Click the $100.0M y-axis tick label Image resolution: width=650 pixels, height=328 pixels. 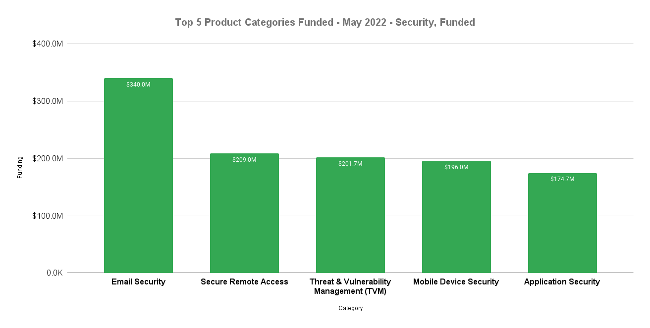48,216
